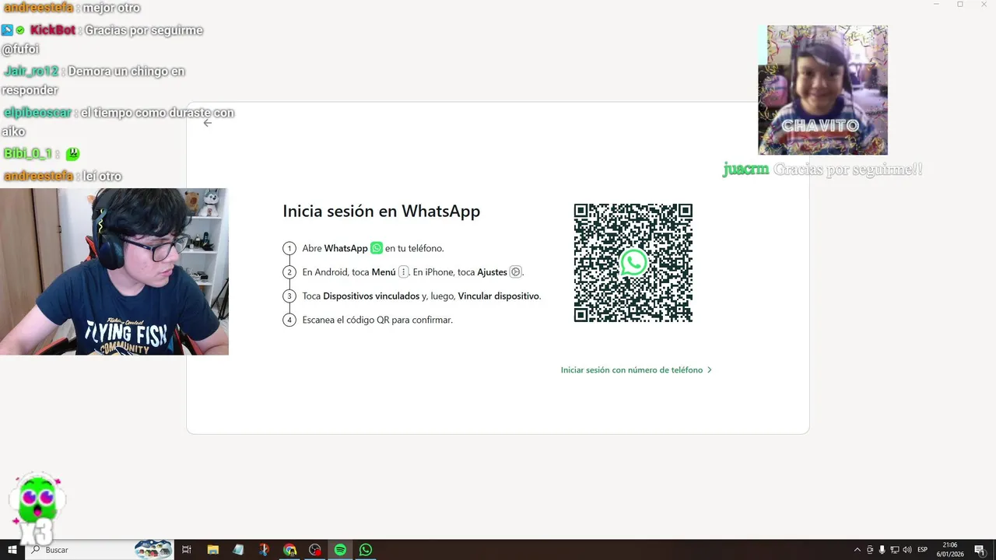Screen dimensions: 996x560
Task: Click the WhatsApp logo inside the QR code
Action: [633, 263]
